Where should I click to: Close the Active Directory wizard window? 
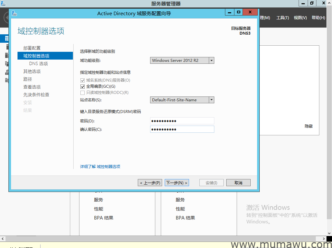click(250, 12)
